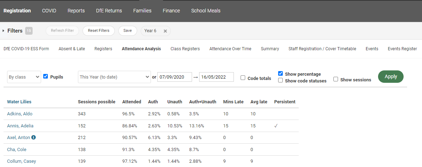
Task: Remove the Year 6 filter chip
Action: click(165, 31)
